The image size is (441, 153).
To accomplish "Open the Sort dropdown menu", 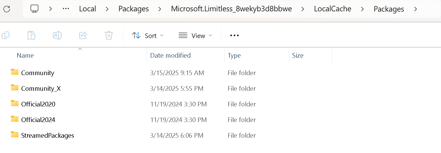I will coord(148,36).
